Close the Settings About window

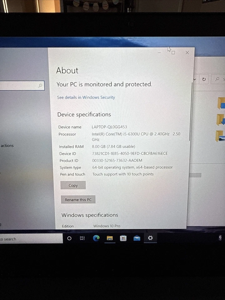[187, 52]
